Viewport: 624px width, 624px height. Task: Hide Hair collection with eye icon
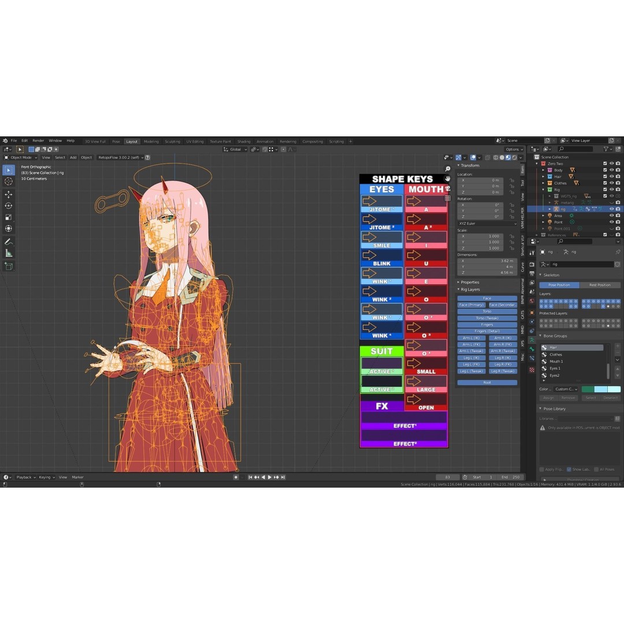tap(612, 176)
